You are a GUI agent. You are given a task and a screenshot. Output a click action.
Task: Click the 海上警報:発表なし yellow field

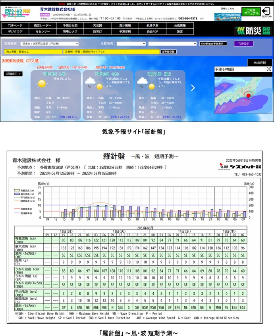coord(33,52)
